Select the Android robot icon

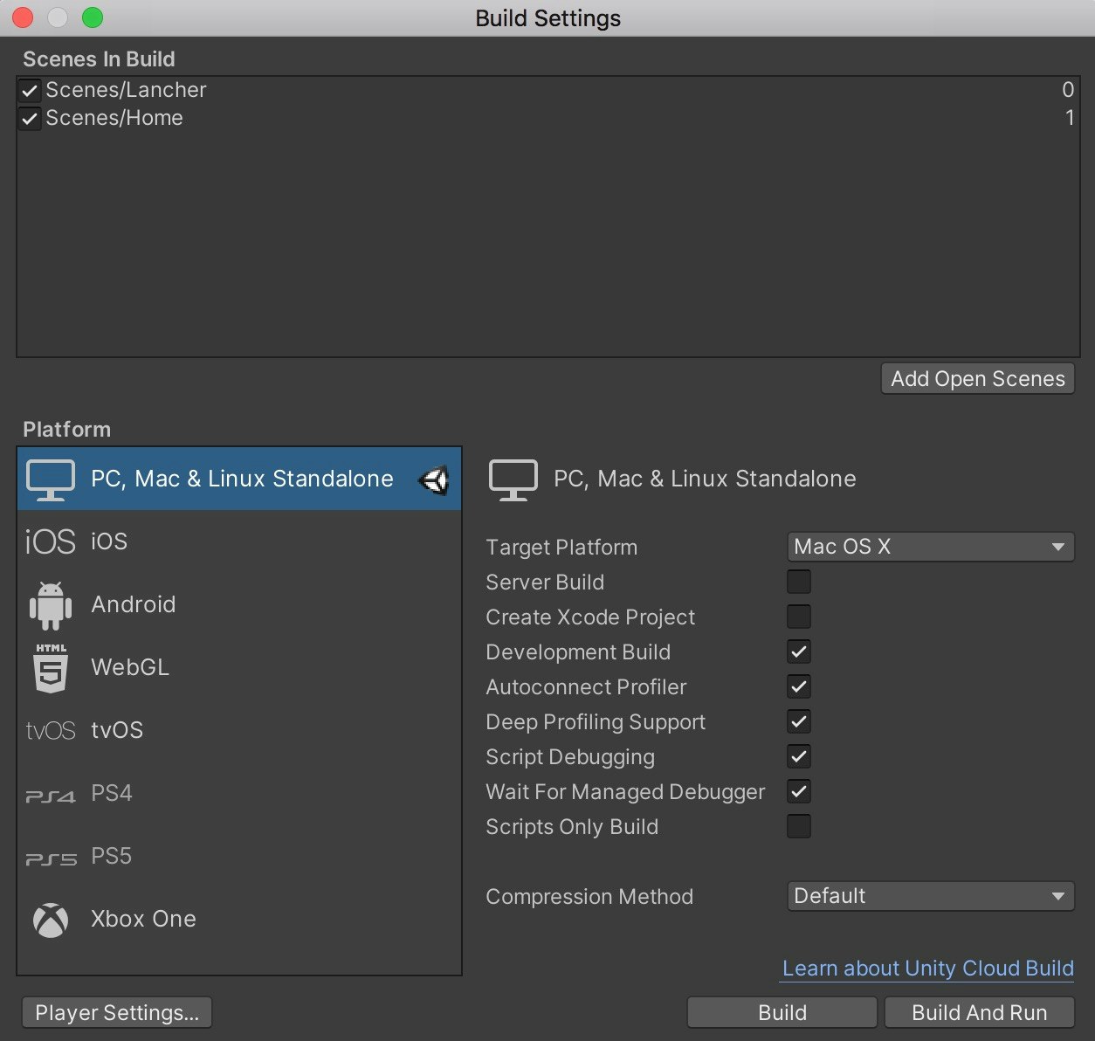(51, 604)
